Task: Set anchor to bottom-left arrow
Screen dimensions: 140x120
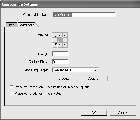Action: click(x=55, y=45)
